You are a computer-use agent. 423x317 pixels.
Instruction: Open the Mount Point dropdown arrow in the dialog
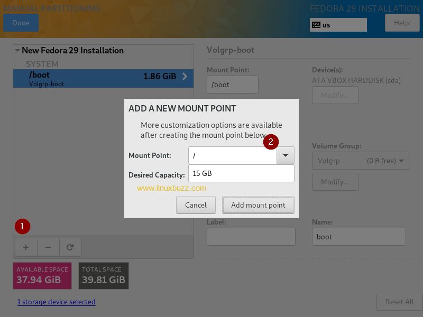tap(285, 155)
